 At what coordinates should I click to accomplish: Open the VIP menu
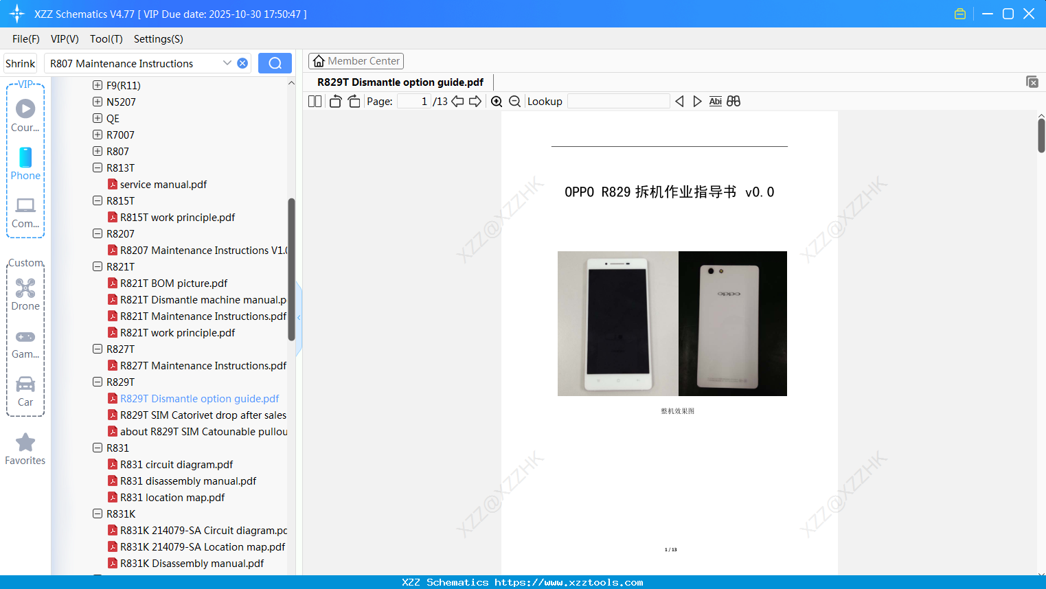[x=64, y=39]
